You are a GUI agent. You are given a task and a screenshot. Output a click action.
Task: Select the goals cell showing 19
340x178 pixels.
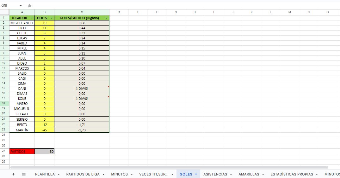click(x=45, y=23)
